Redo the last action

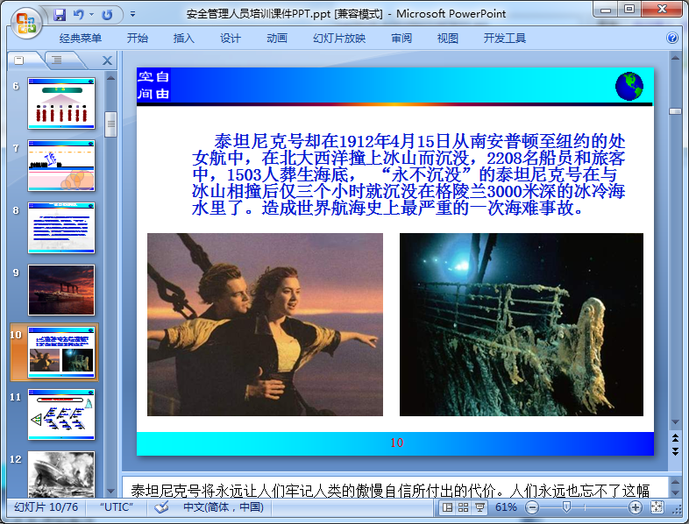click(107, 15)
